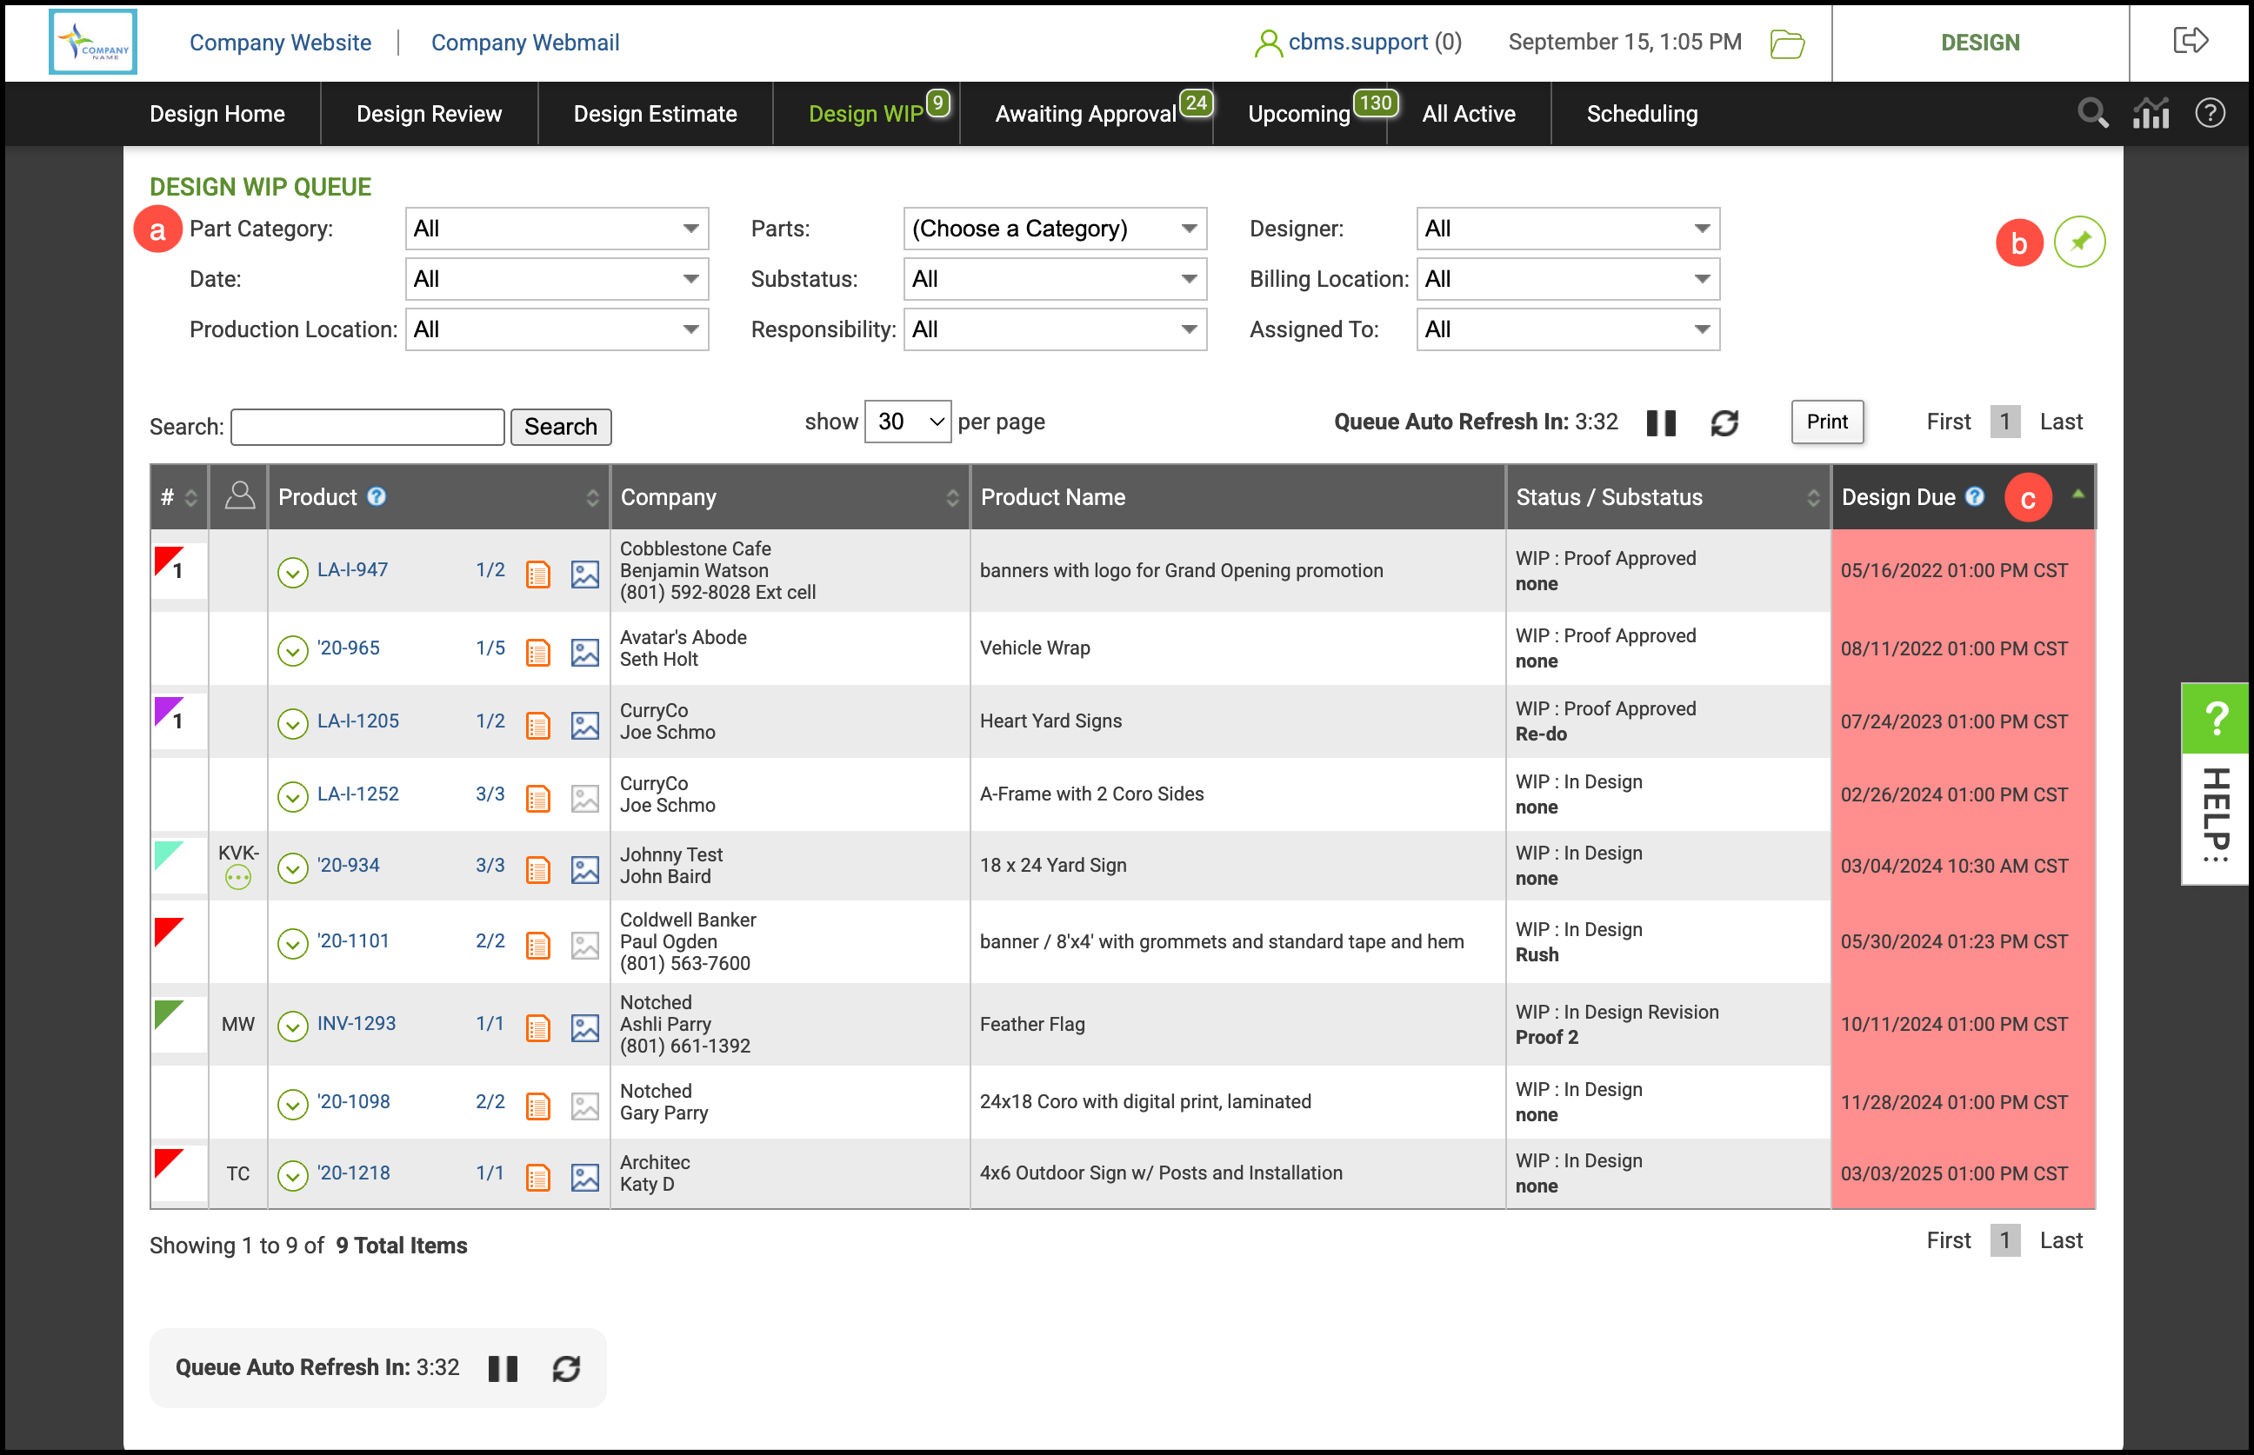Open the 30 per page dropdown
The height and width of the screenshot is (1455, 2254).
point(907,422)
